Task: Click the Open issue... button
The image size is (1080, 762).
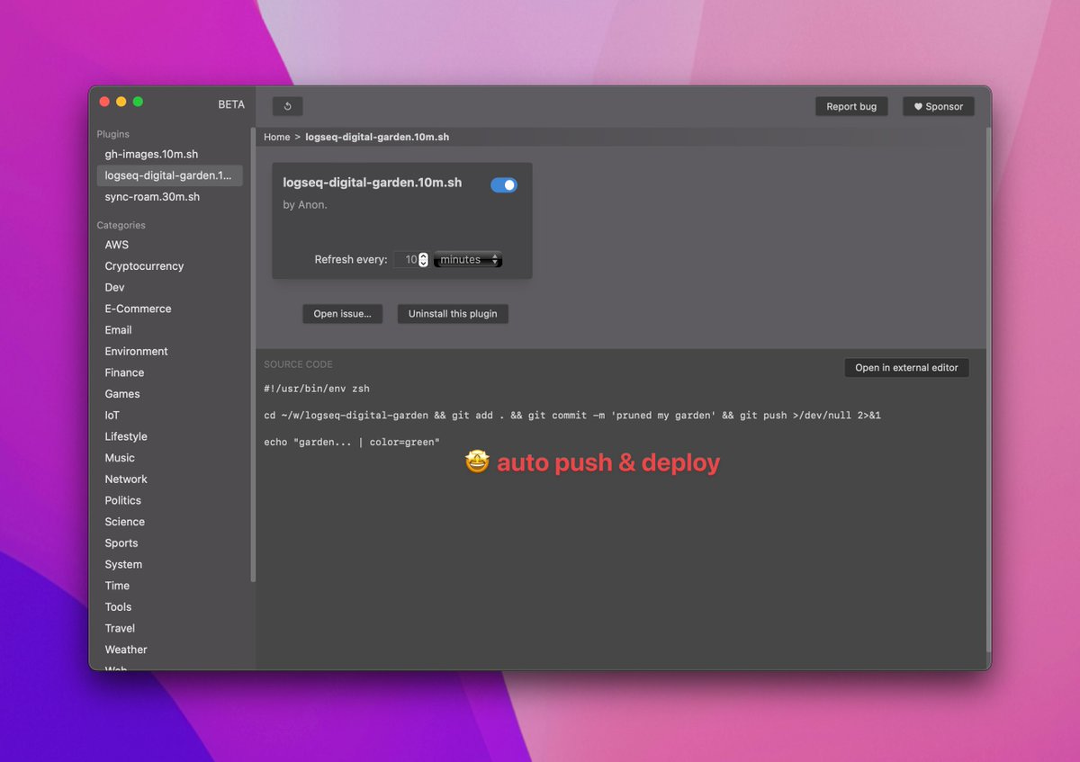Action: click(x=342, y=314)
